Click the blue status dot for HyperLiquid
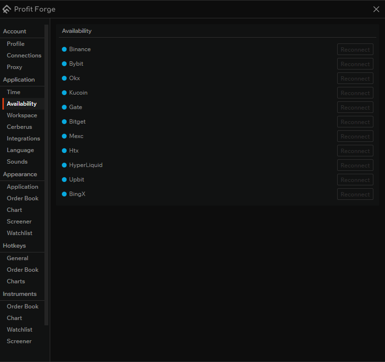Image resolution: width=385 pixels, height=362 pixels. 64,165
